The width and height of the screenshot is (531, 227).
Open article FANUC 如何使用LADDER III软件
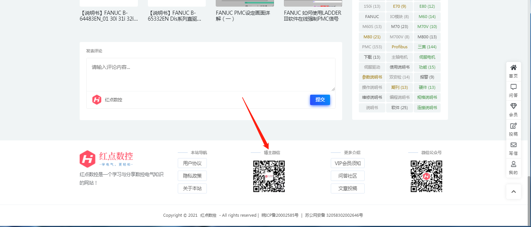point(313,15)
